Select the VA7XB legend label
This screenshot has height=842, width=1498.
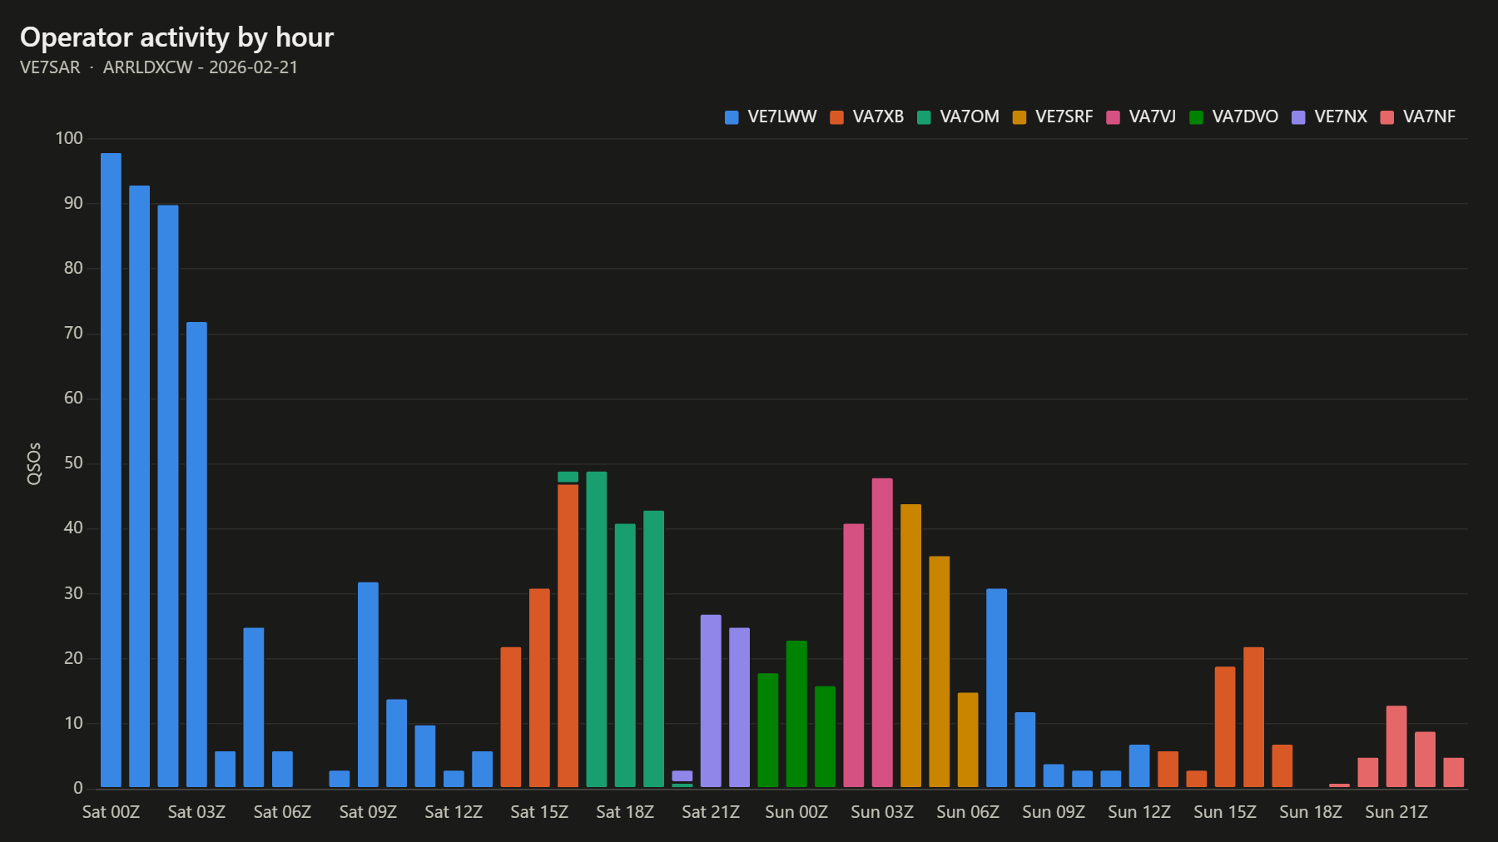(878, 117)
